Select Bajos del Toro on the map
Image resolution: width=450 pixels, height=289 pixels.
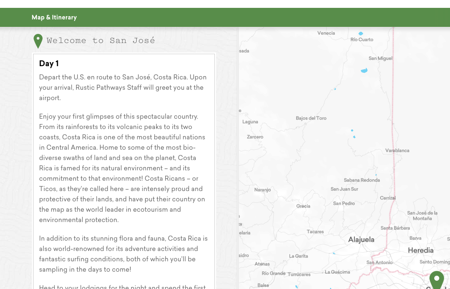tap(311, 118)
